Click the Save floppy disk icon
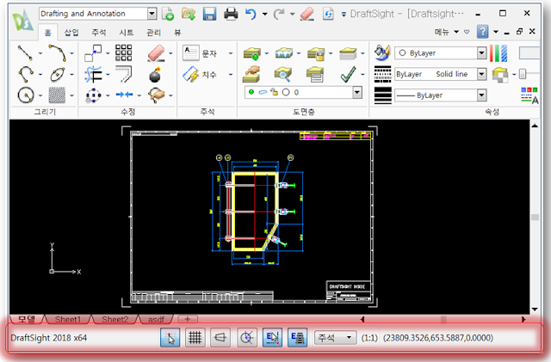The width and height of the screenshot is (551, 362). click(209, 14)
